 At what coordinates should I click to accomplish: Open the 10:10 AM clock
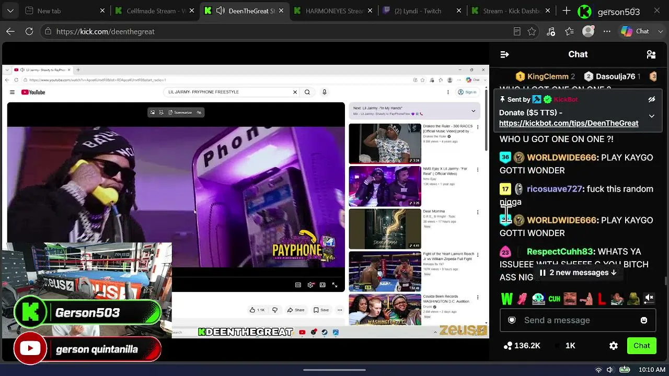(x=652, y=370)
